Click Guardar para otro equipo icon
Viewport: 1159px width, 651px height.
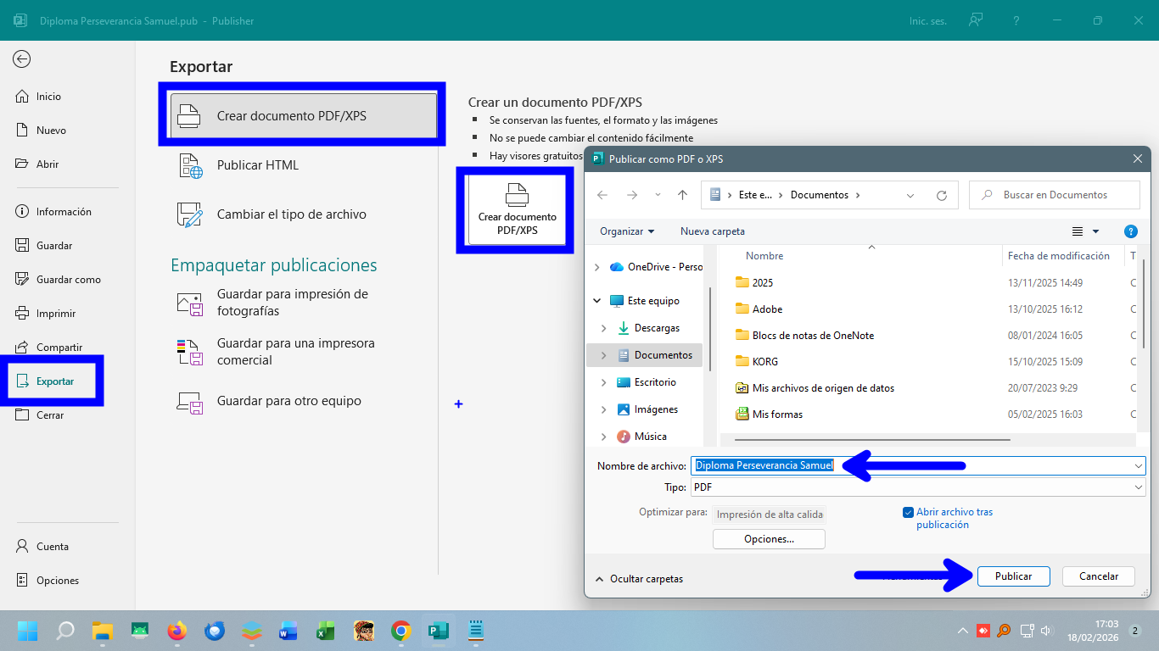(x=190, y=401)
